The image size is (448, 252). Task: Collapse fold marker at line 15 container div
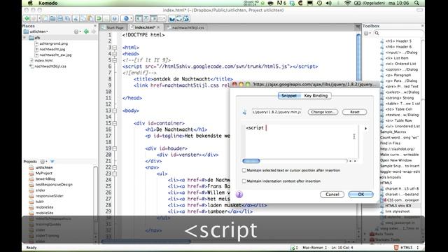point(115,123)
